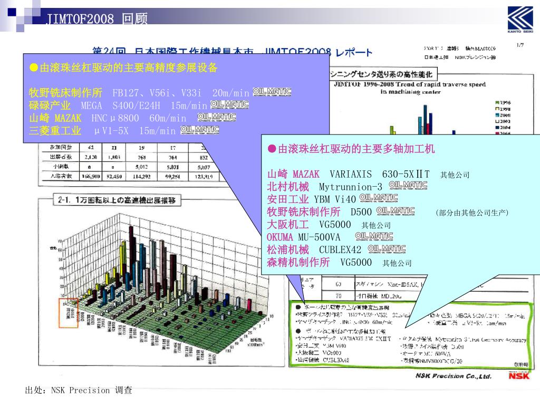Select the table cell 5,012
540x405 pixels.
click(x=141, y=167)
